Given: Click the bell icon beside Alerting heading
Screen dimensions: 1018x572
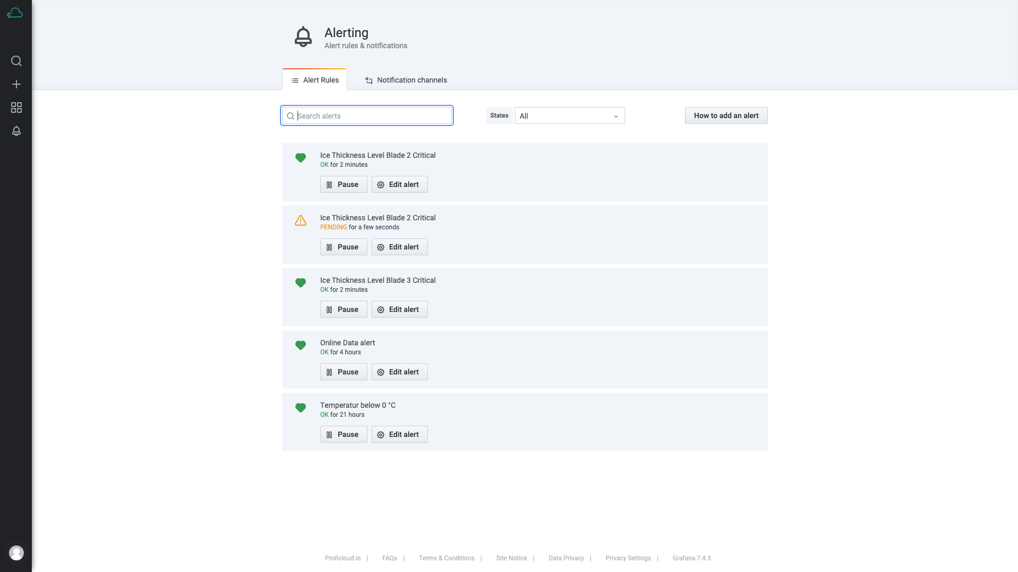Looking at the screenshot, I should [x=303, y=37].
